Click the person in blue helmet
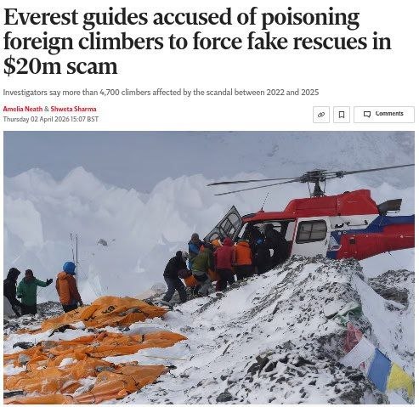The height and width of the screenshot is (407, 419). coord(69,286)
